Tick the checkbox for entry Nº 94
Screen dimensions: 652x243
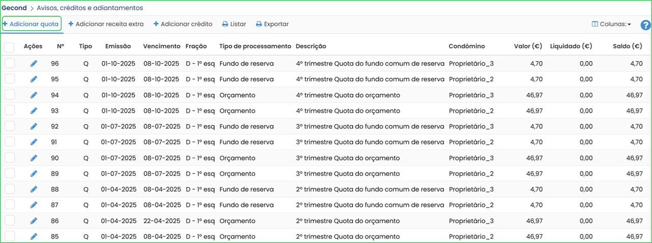click(10, 95)
